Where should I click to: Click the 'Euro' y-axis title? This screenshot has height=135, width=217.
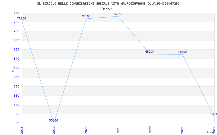coord(13,68)
